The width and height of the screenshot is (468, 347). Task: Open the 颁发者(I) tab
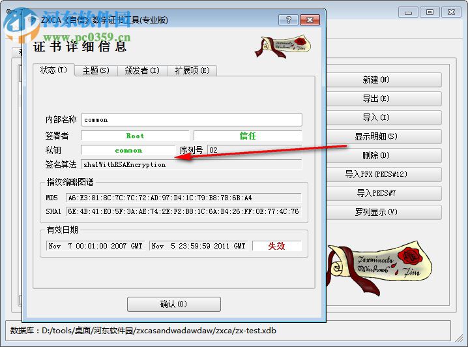click(142, 71)
